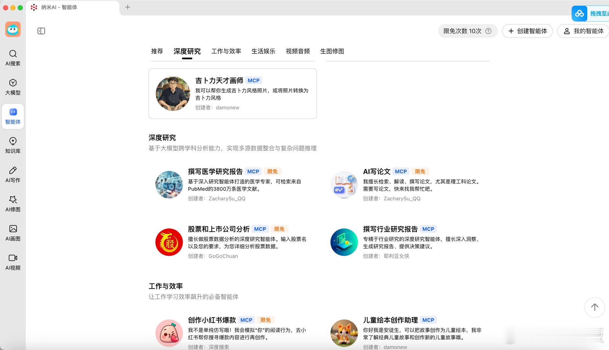Click MCP badge on 儿童绘本创作助理
Image resolution: width=609 pixels, height=350 pixels.
(x=428, y=320)
